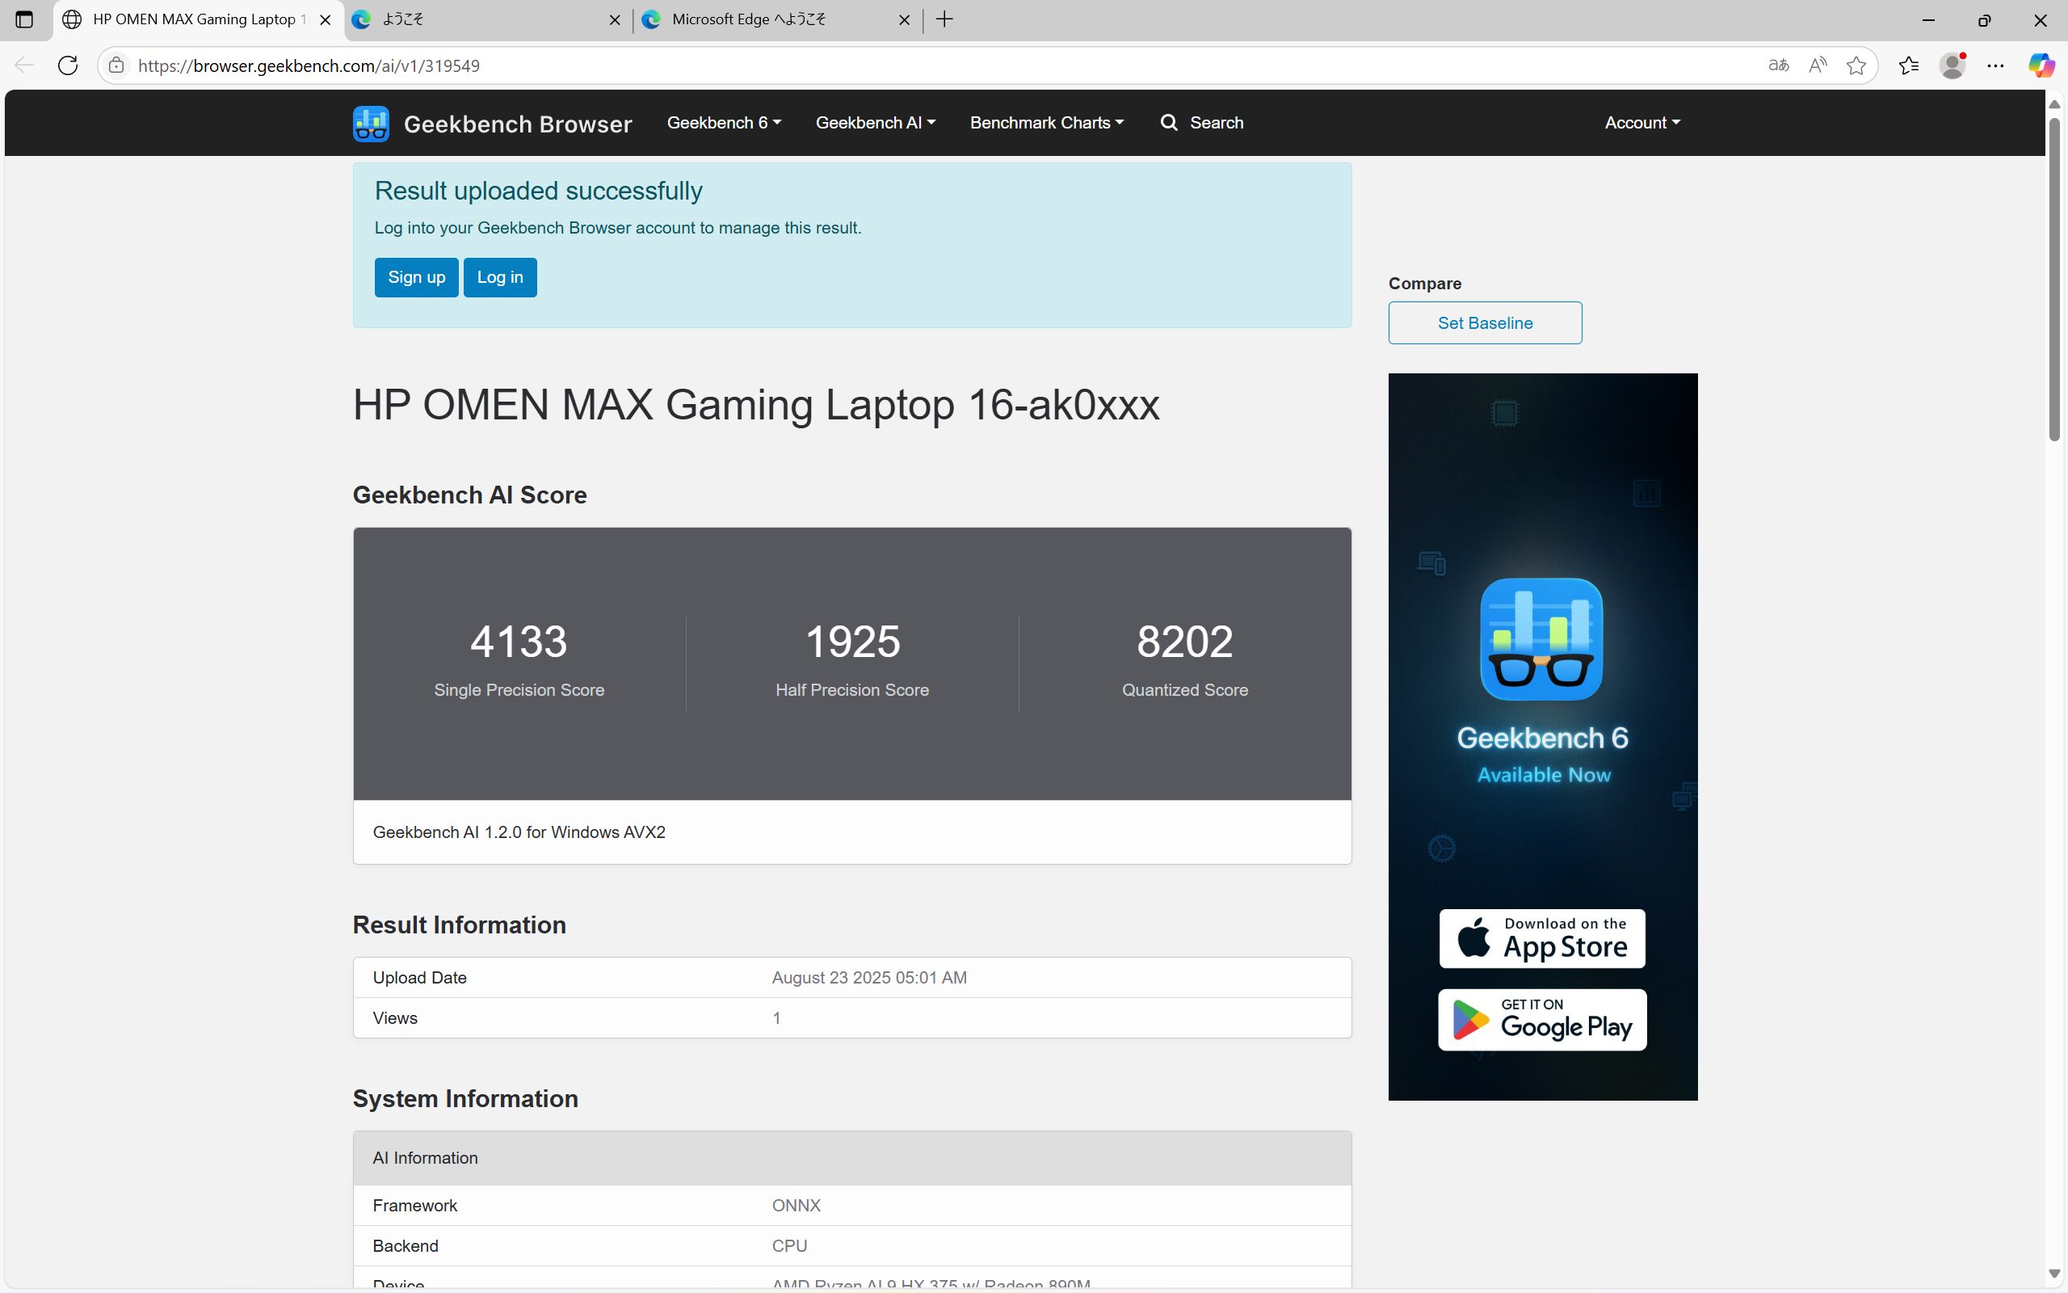Screen dimensions: 2068x1293
Task: Switch to the ようこそ tab
Action: point(488,19)
